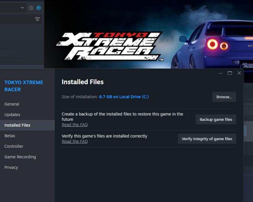
Task: Select the Game Recording tab
Action: [x=20, y=157]
